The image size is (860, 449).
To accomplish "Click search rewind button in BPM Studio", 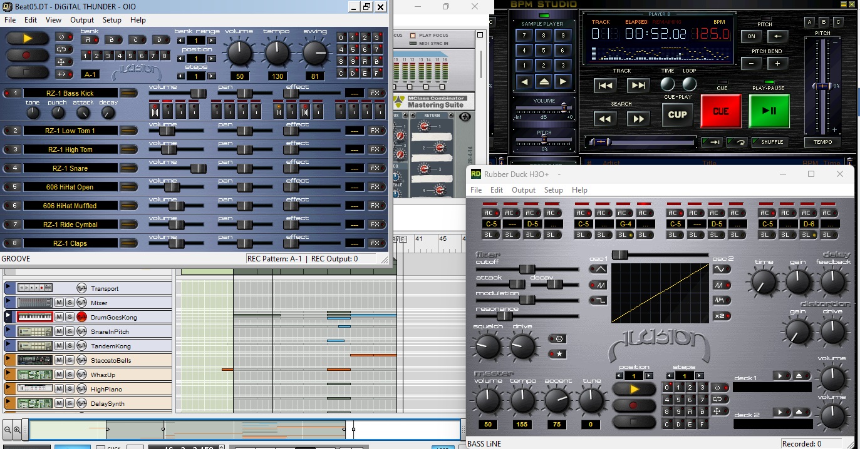I will [x=605, y=119].
